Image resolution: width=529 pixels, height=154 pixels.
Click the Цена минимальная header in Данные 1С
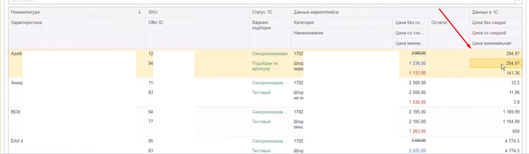496,43
